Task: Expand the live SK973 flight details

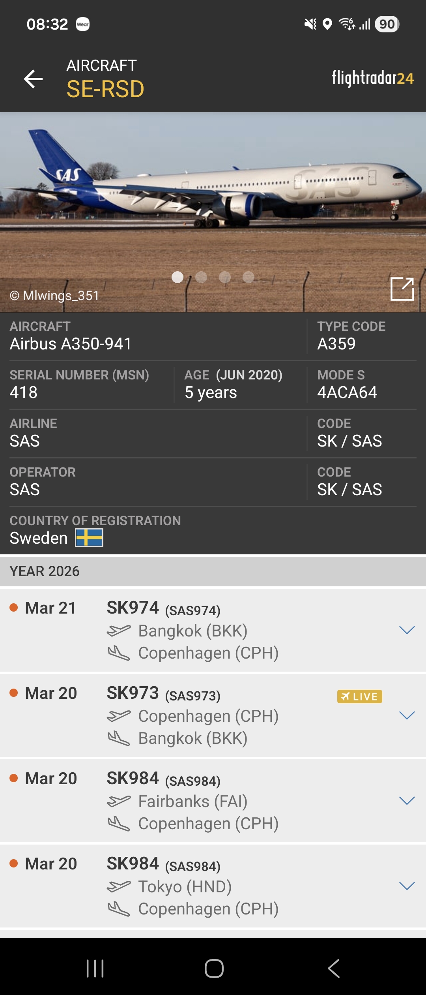Action: [407, 715]
